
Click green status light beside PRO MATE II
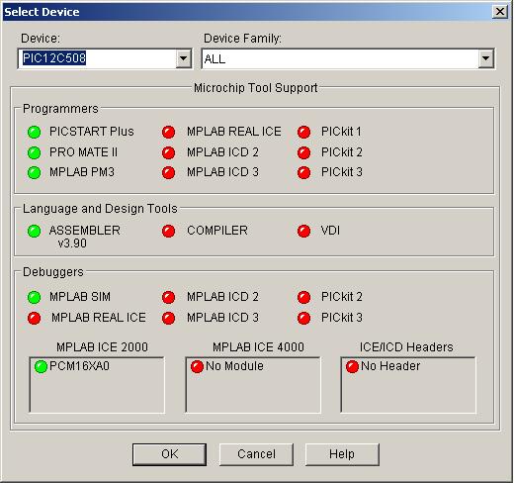click(34, 152)
